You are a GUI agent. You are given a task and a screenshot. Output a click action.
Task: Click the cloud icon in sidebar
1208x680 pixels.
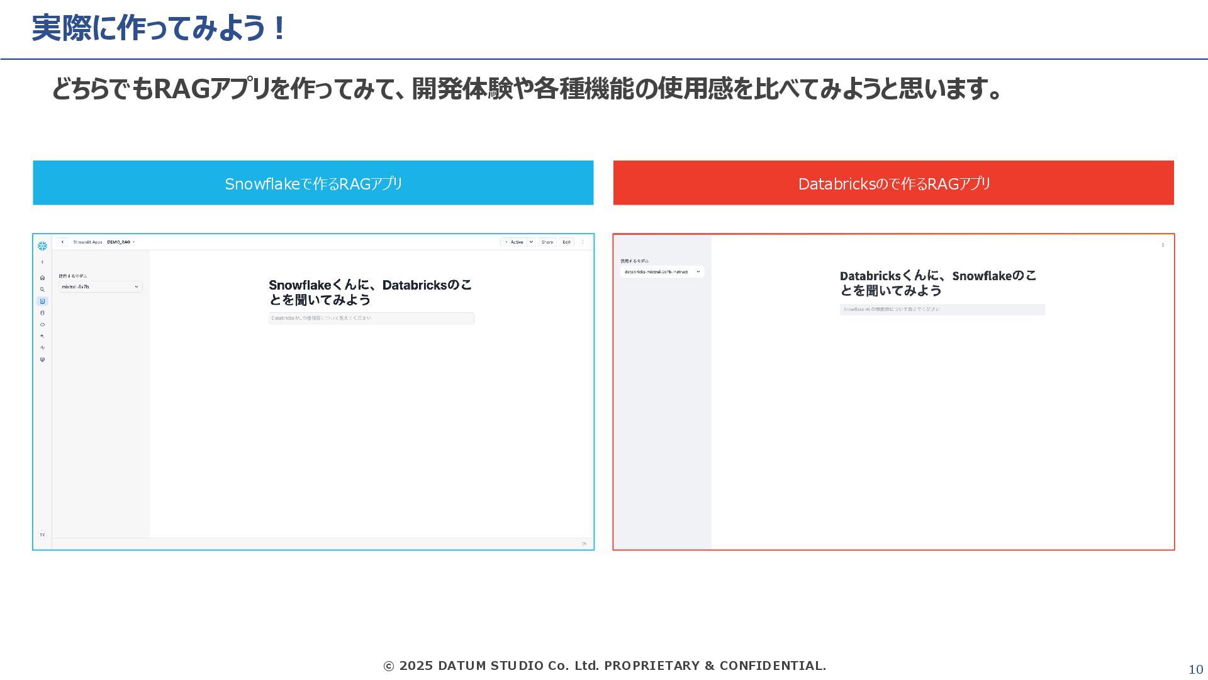pyautogui.click(x=42, y=324)
